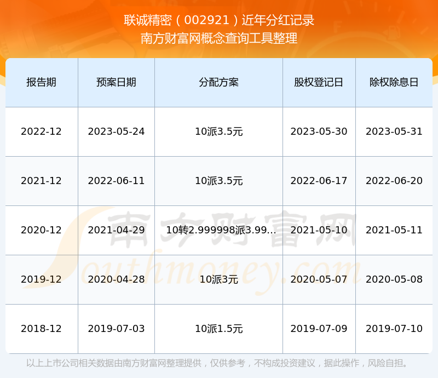Click the truncated plan 10转2.999998派3.99...
The image size is (438, 378).
[221, 230]
